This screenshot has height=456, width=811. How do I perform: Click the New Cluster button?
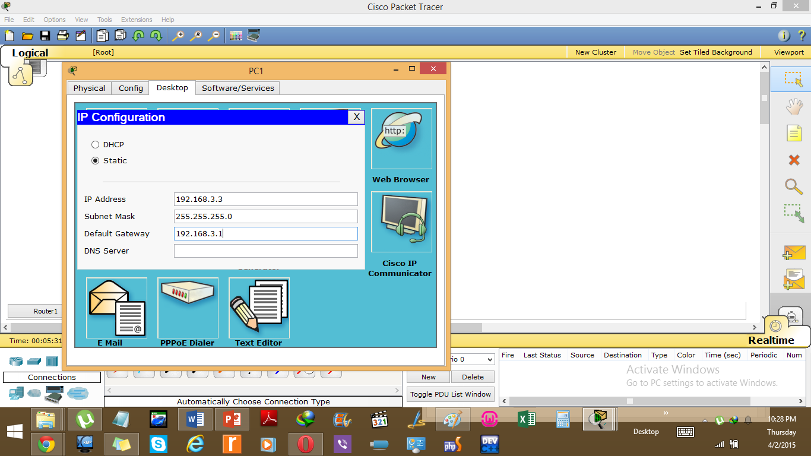tap(595, 52)
